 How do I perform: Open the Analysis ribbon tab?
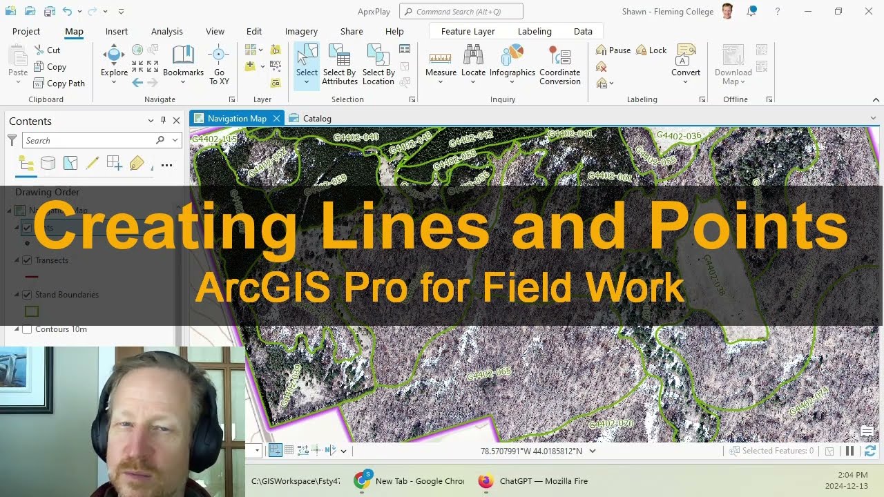pyautogui.click(x=167, y=31)
